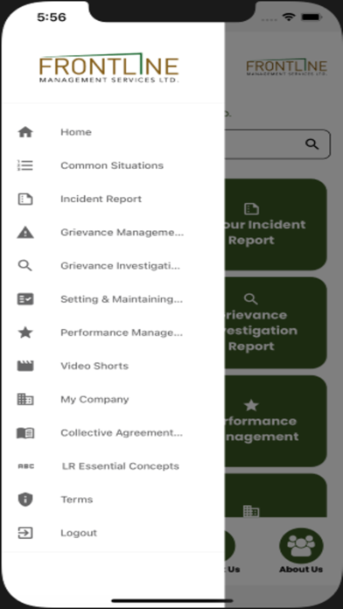The width and height of the screenshot is (343, 609).
Task: Click the Terms shield icon
Action: pyautogui.click(x=25, y=500)
